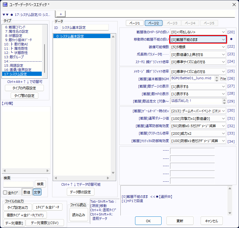The width and height of the screenshot is (239, 228).
Task: Switch to the ページ1 tab
Action: [134, 23]
